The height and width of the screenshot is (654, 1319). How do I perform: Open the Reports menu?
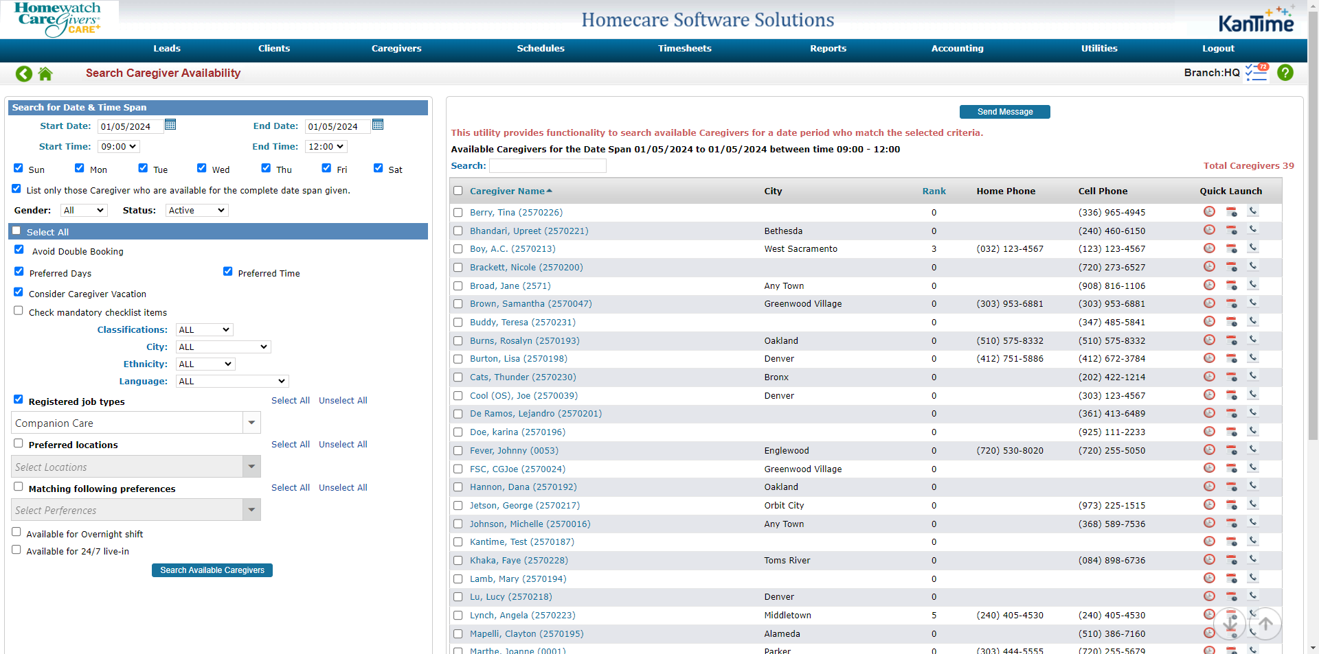pos(828,49)
